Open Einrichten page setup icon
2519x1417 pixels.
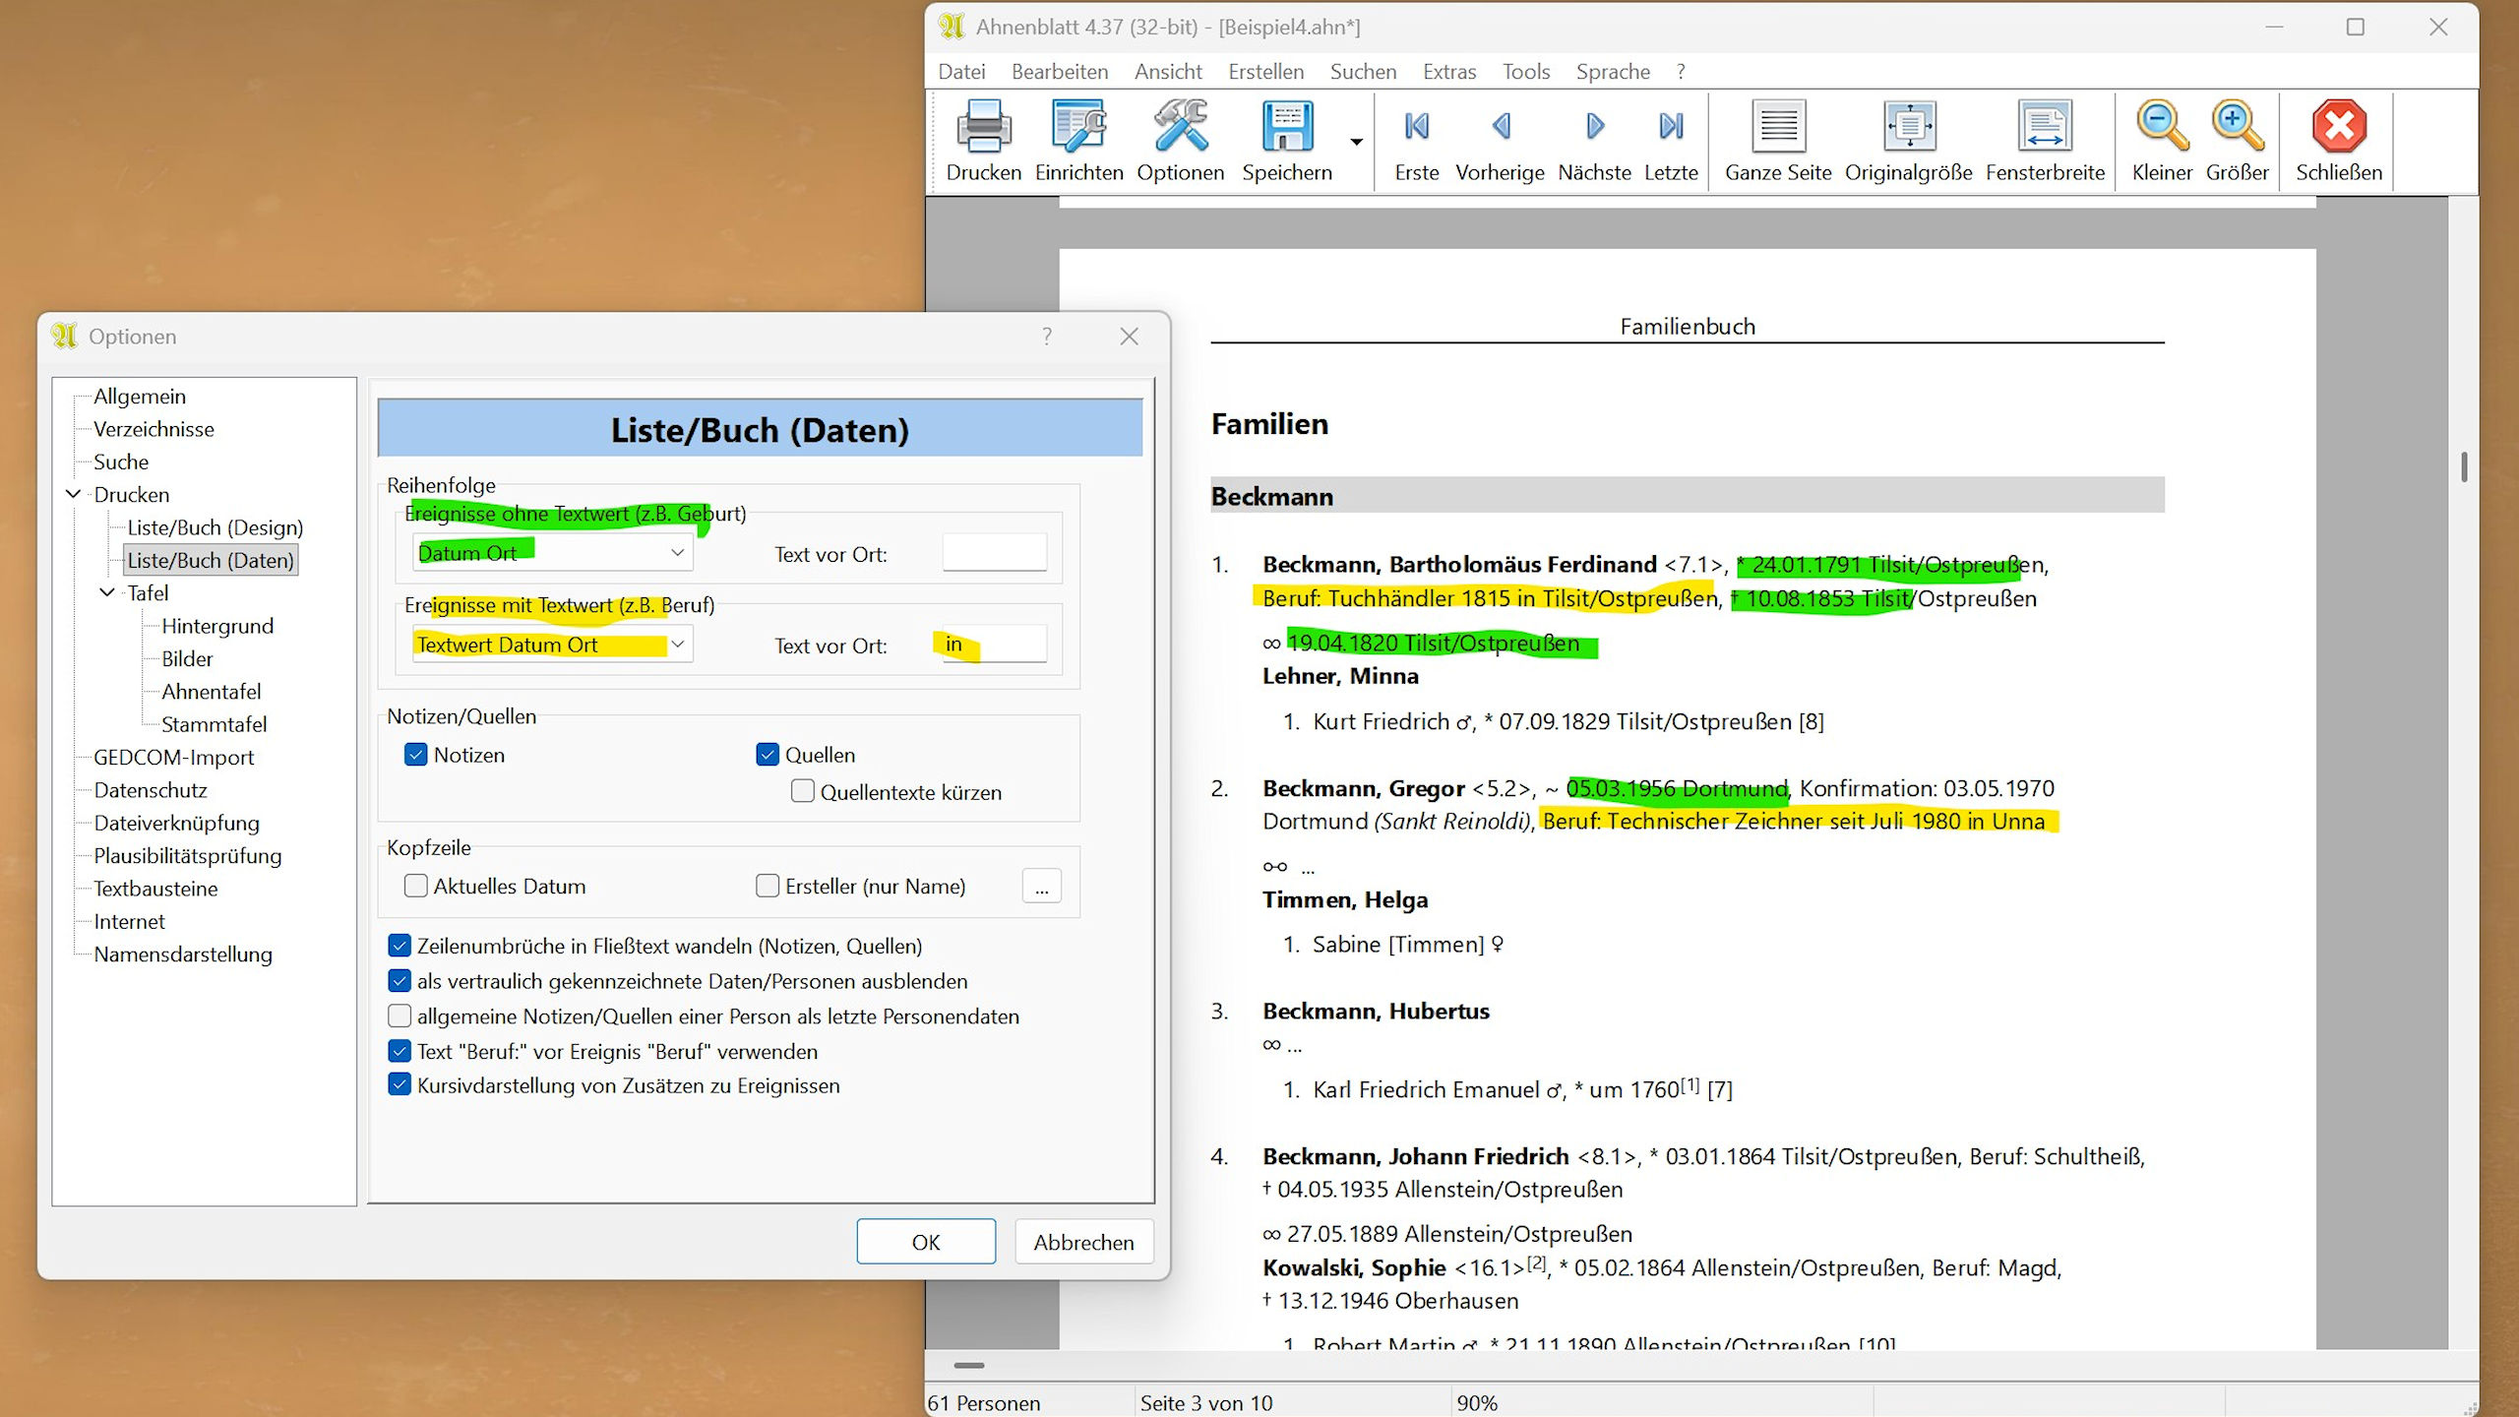[x=1078, y=127]
